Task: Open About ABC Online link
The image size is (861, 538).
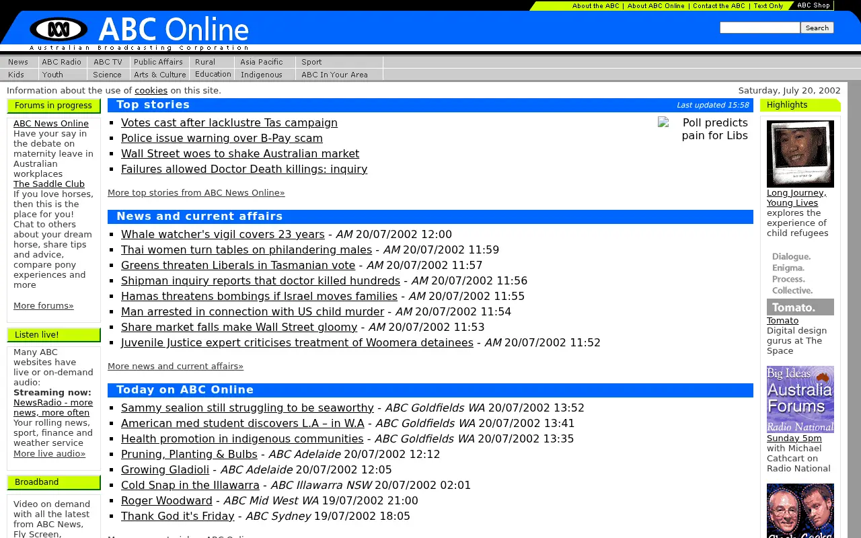Action: pos(656,5)
